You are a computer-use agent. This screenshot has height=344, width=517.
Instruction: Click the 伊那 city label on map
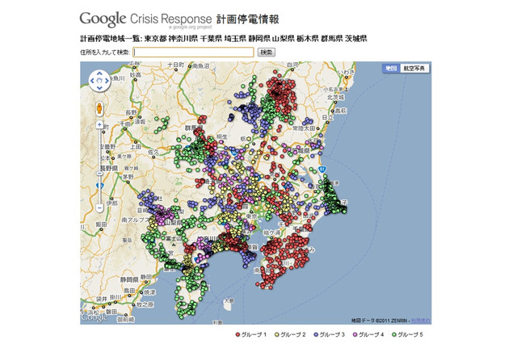click(111, 203)
